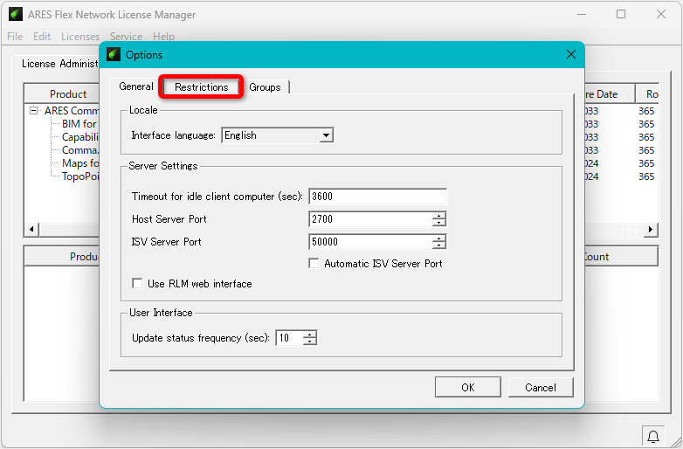This screenshot has height=449, width=683.
Task: Select the Capabili tree item
Action: pos(80,137)
